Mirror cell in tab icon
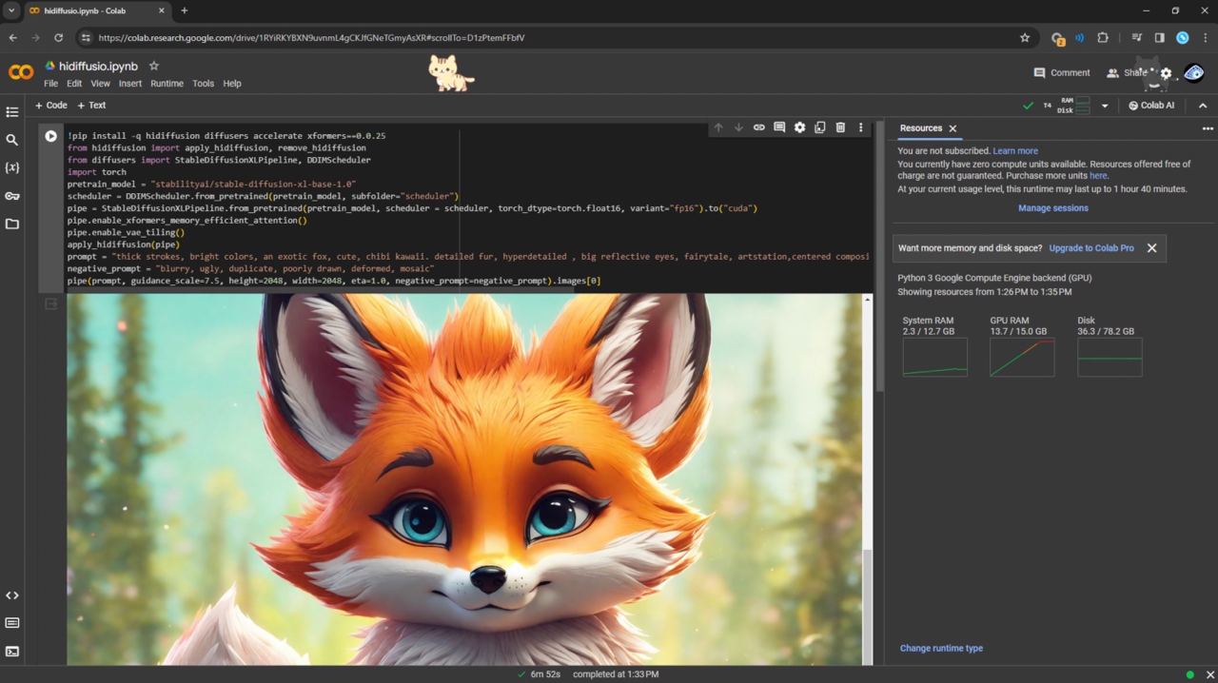Viewport: 1218px width, 683px height. pos(819,127)
